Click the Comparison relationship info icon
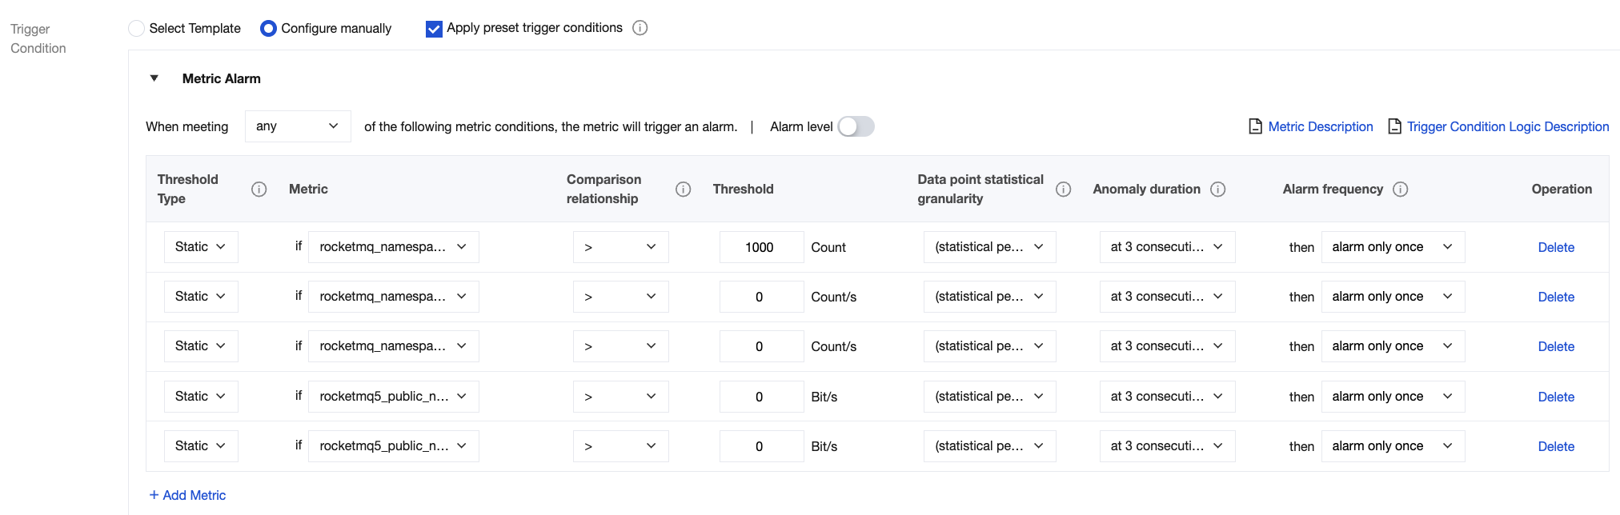Screen dimensions: 1620x515 pos(683,190)
